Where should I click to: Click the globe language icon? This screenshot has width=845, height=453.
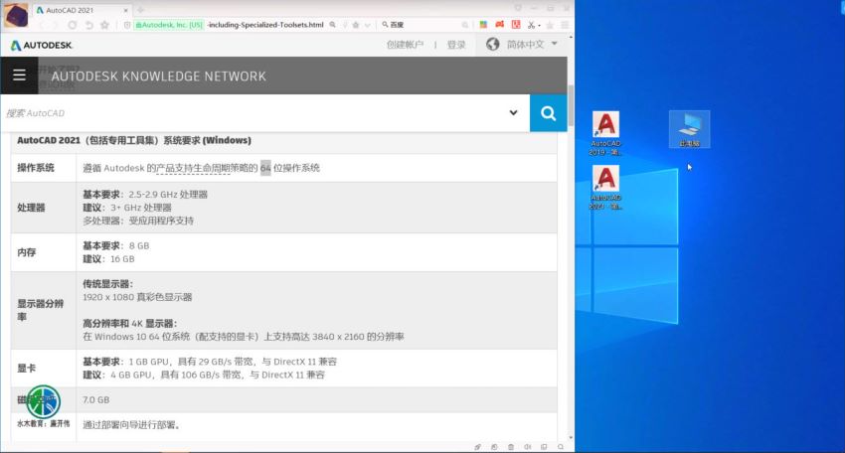[492, 44]
